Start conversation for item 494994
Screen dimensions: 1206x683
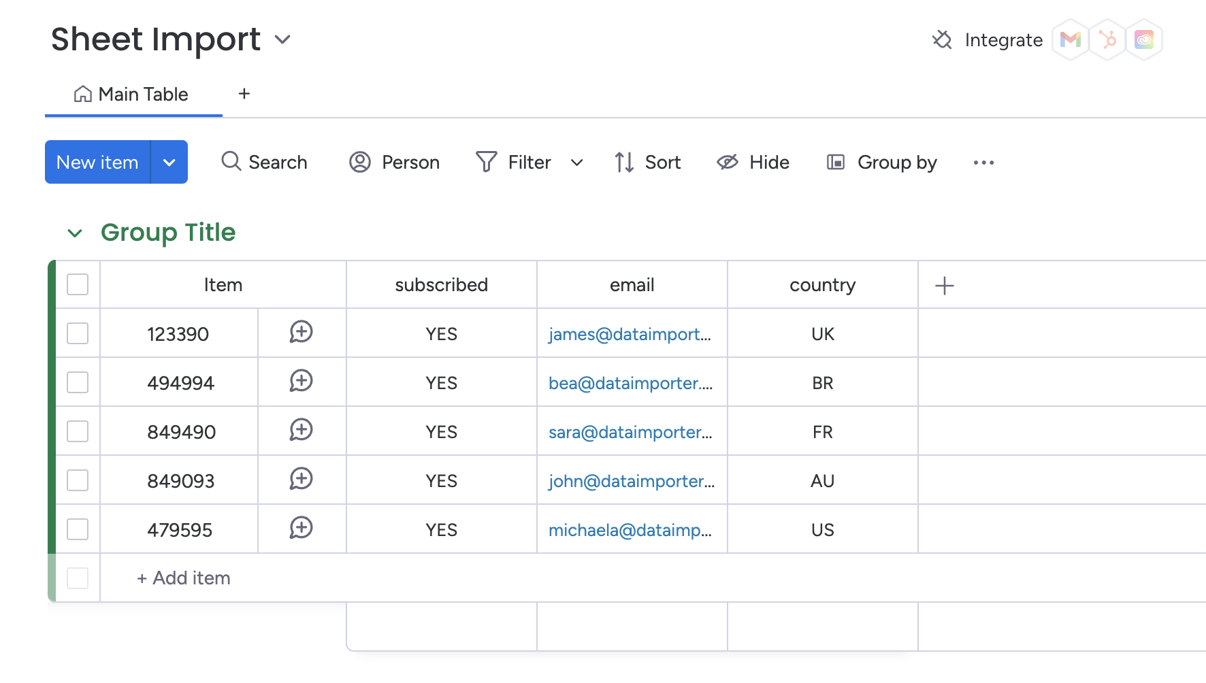[301, 381]
